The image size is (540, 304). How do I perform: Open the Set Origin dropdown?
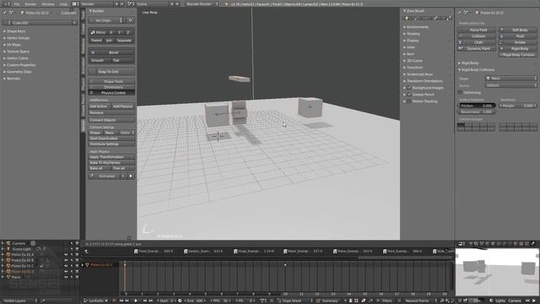tap(106, 20)
